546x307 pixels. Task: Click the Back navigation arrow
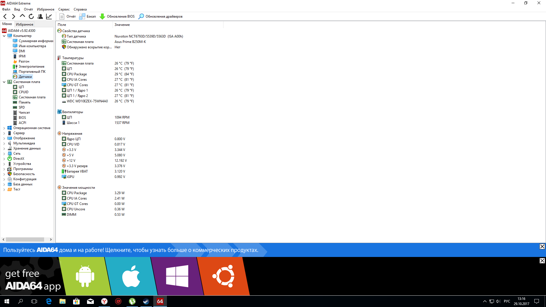click(x=5, y=16)
